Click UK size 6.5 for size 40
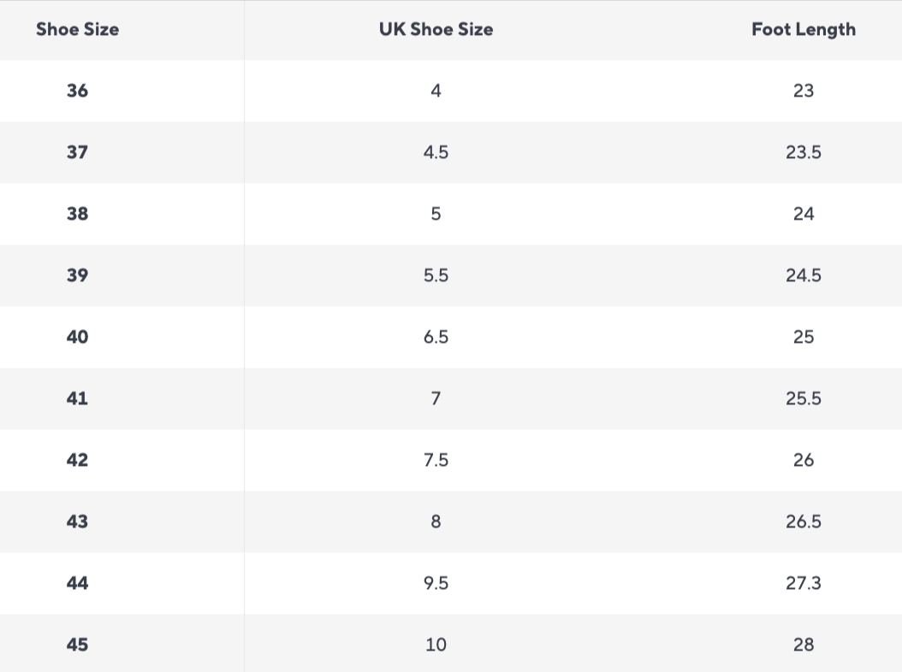Viewport: 902px width, 672px height. pyautogui.click(x=436, y=337)
